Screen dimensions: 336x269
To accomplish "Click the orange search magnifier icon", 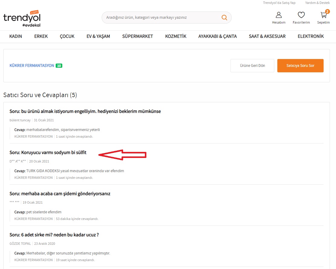I will tap(224, 17).
